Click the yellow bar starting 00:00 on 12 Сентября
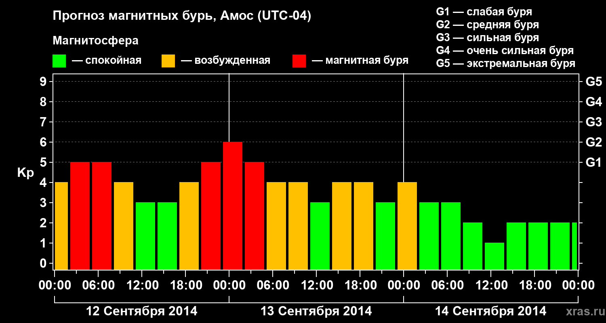Viewport: 606px width, 323px height. point(61,226)
